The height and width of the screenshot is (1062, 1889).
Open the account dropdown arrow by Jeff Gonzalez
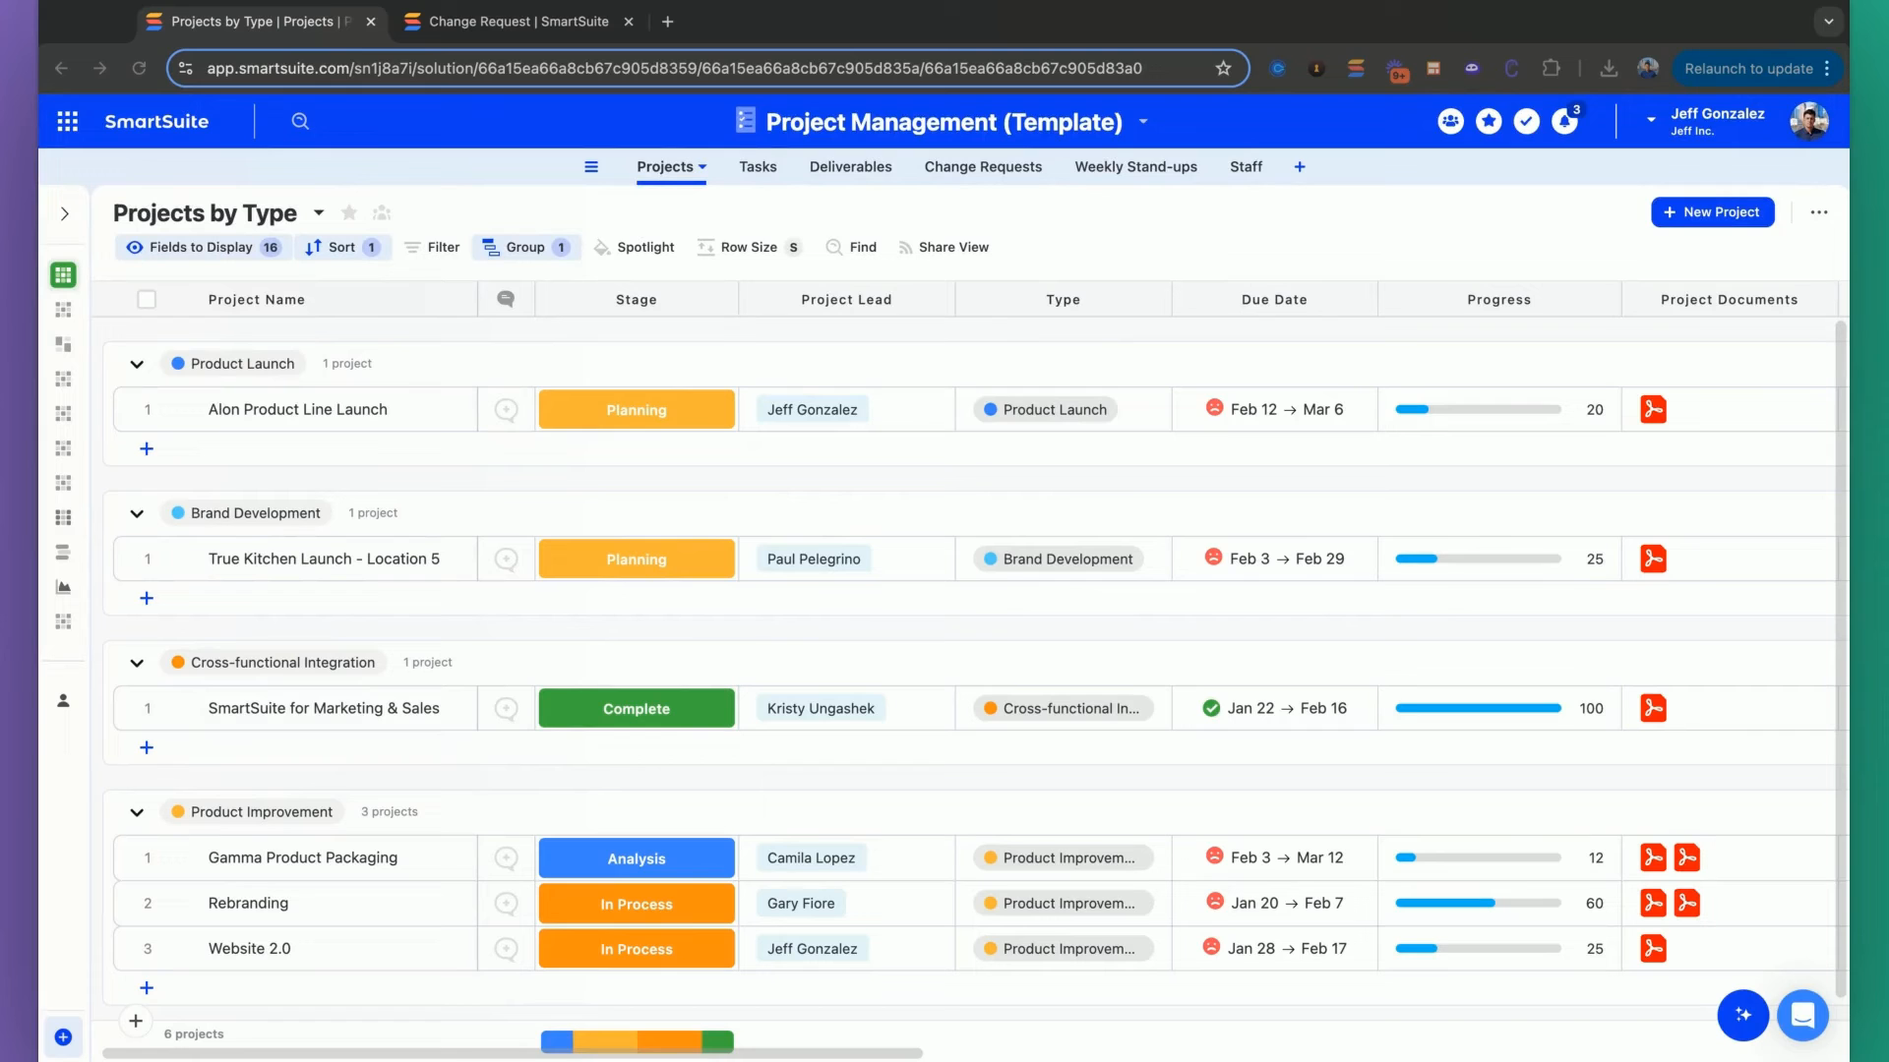click(1651, 120)
